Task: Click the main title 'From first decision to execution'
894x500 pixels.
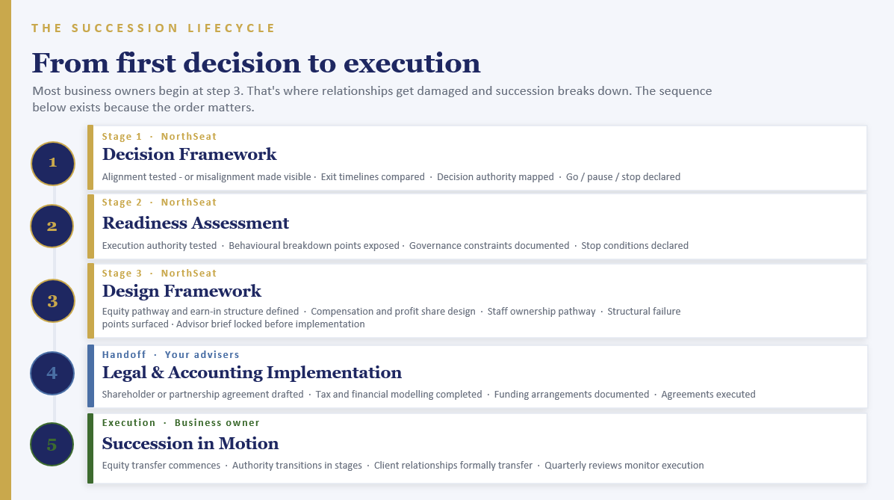Action: click(x=256, y=63)
